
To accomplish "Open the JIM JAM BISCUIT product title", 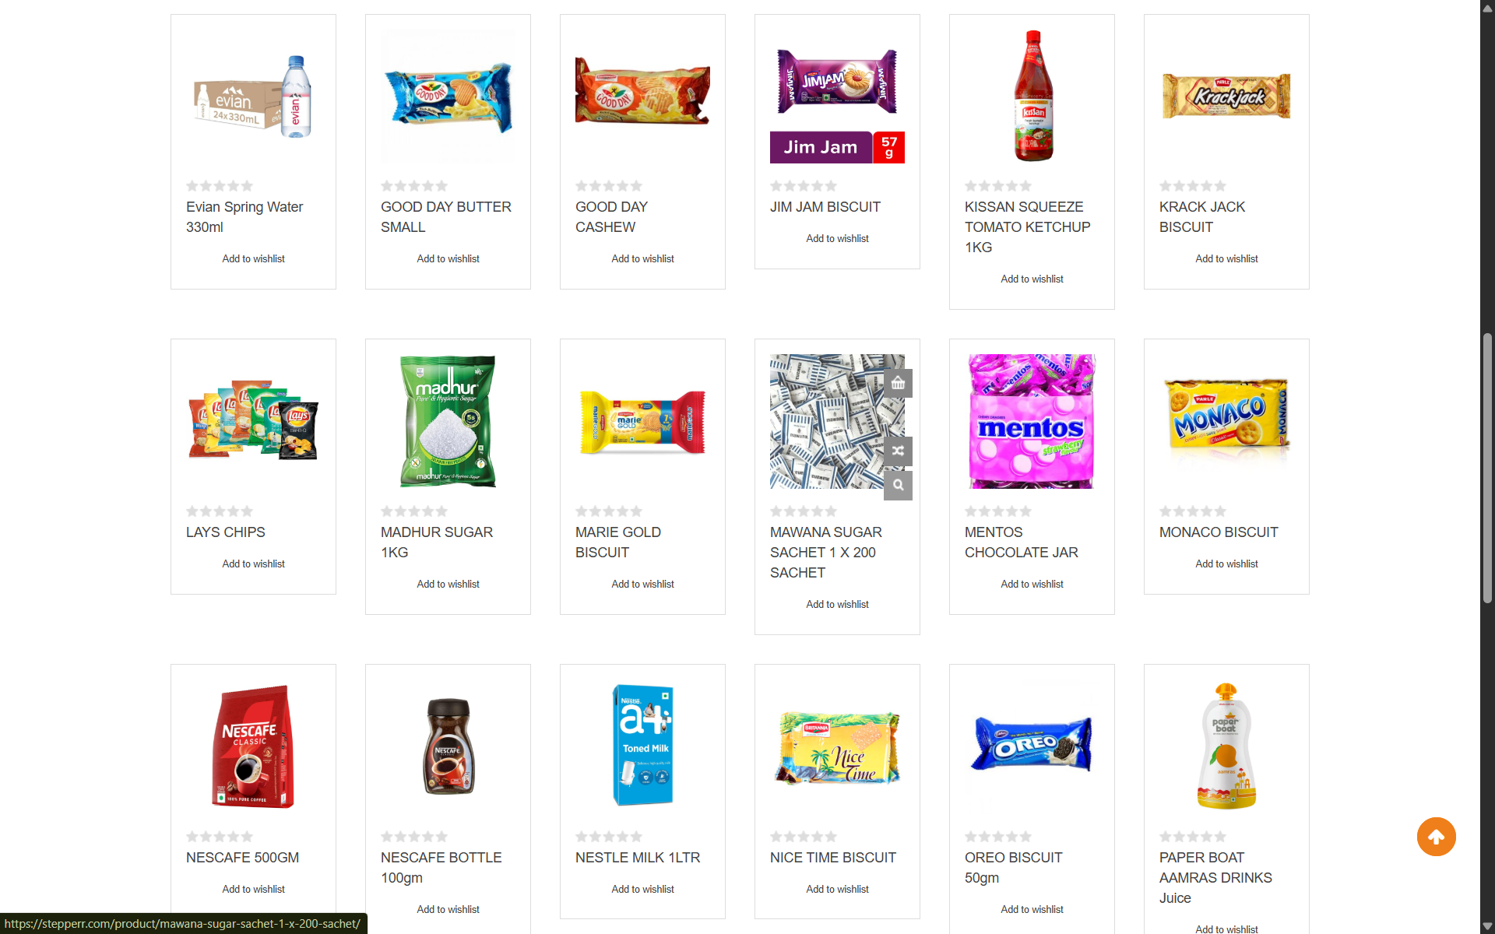I will (825, 207).
